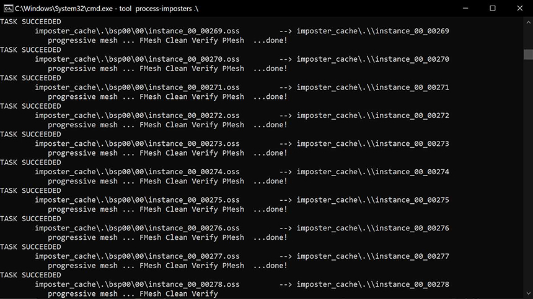
Task: Click "FMesh" in the instance_00_00273 progress line
Action: [150, 153]
